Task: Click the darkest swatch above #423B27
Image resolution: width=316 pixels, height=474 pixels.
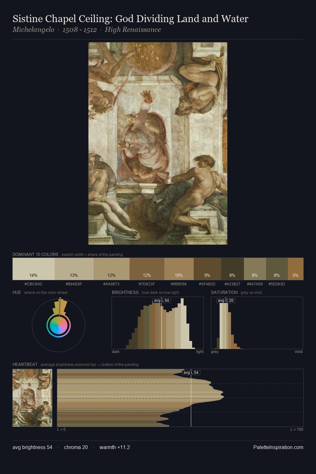Action: pos(233,269)
